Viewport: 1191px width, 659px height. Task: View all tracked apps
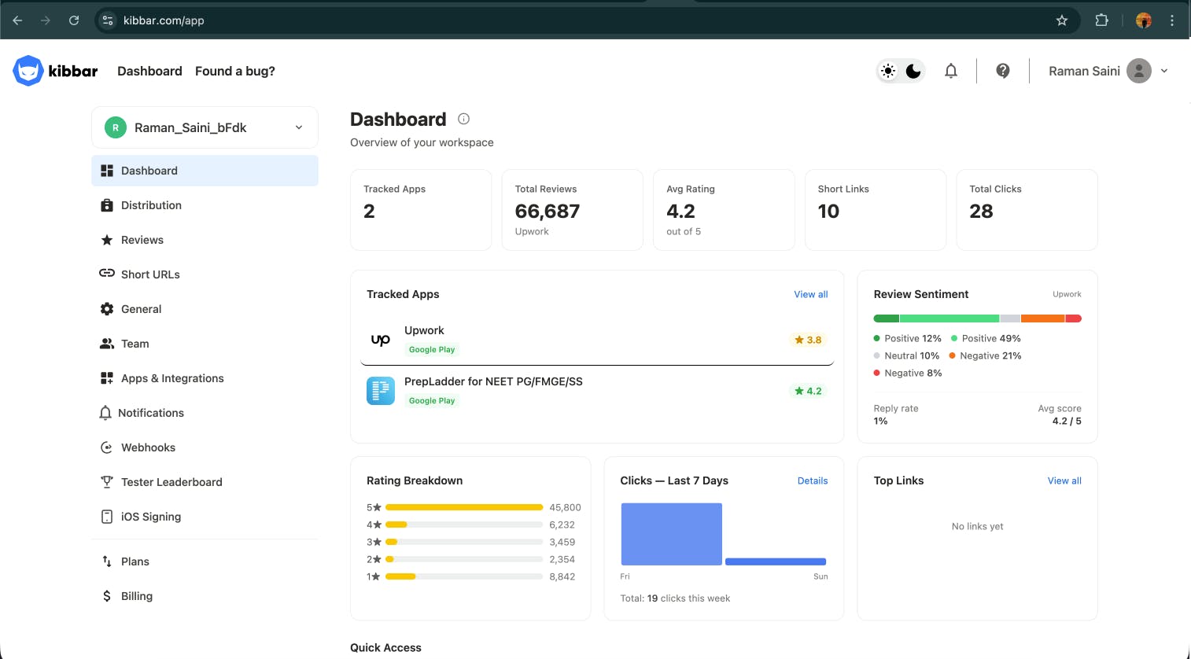pyautogui.click(x=811, y=294)
